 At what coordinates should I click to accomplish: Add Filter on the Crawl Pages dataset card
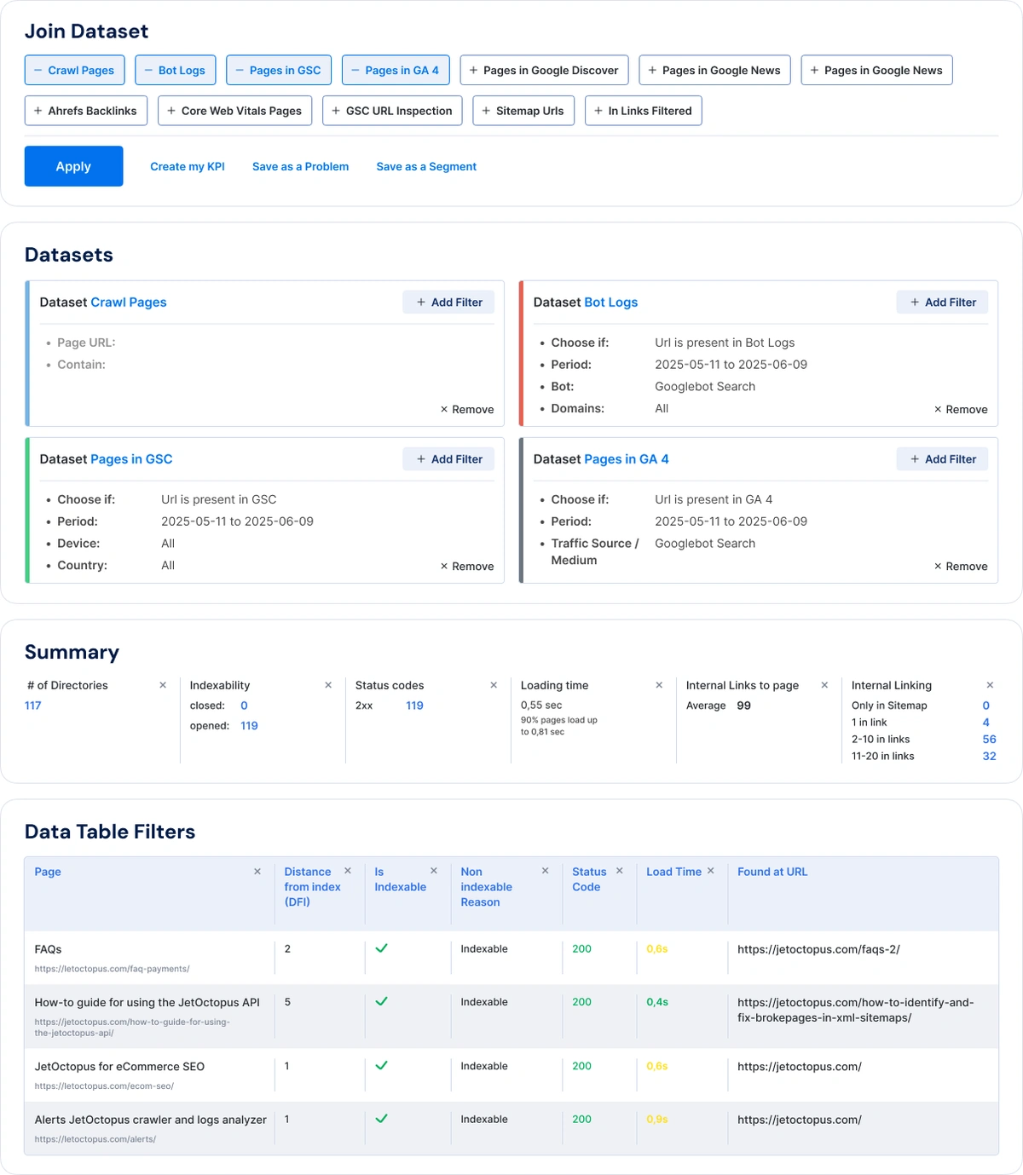[448, 302]
